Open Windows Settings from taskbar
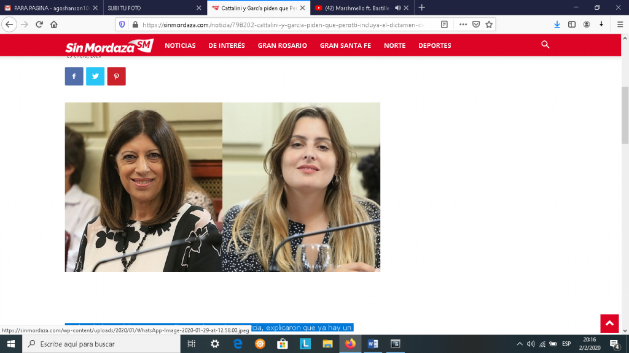Screen dimensions: 629x353 [x=215, y=344]
